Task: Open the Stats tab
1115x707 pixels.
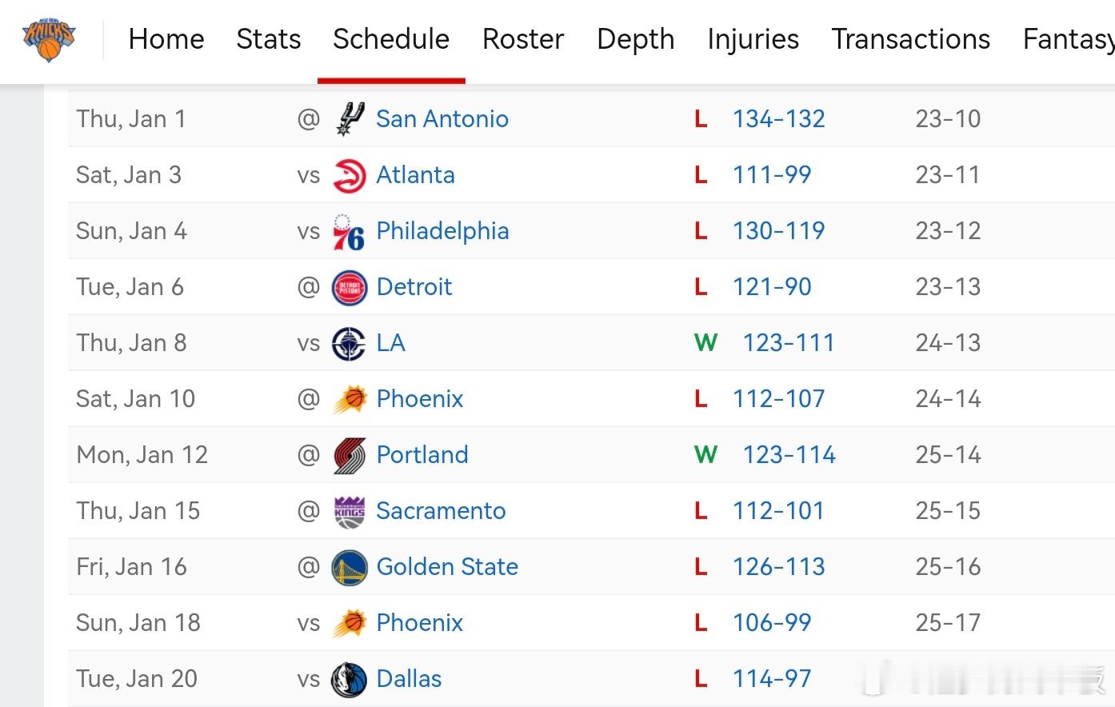Action: [269, 39]
